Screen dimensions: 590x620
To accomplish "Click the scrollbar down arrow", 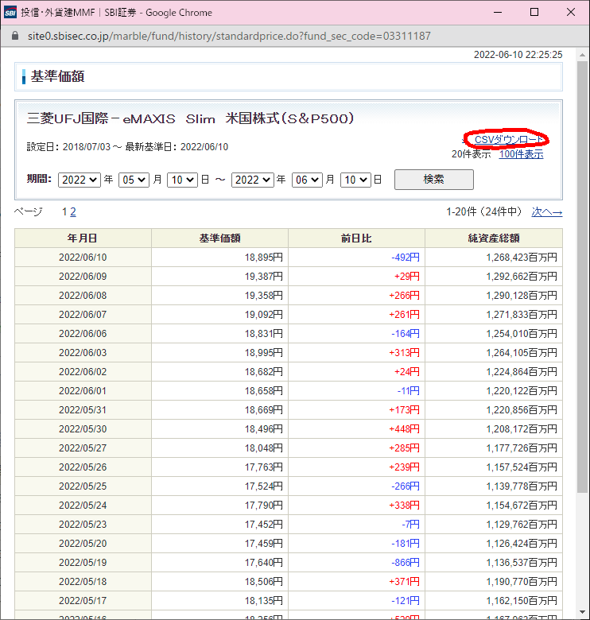I will click(583, 613).
